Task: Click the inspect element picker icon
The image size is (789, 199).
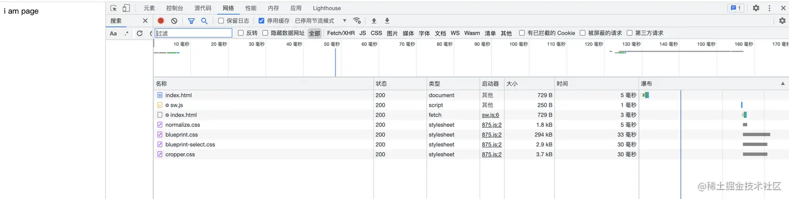Action: [114, 8]
